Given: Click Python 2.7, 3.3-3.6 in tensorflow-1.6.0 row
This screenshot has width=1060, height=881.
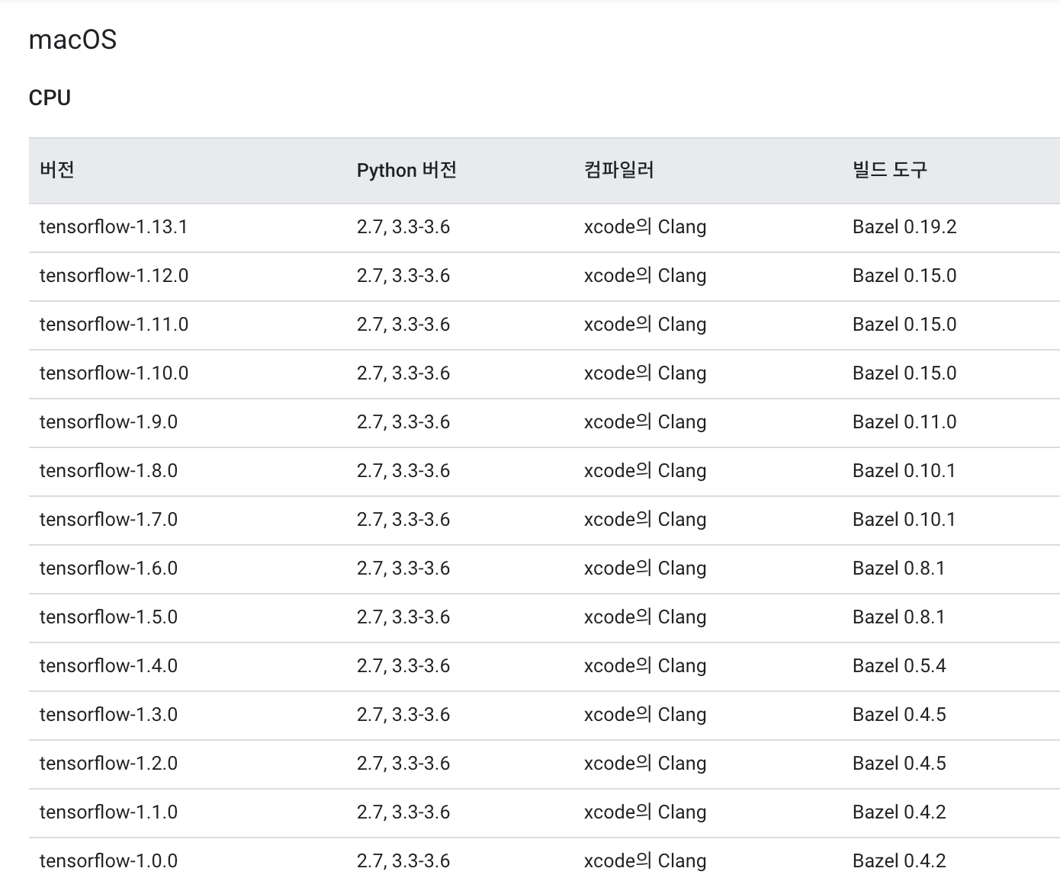Looking at the screenshot, I should tap(403, 569).
